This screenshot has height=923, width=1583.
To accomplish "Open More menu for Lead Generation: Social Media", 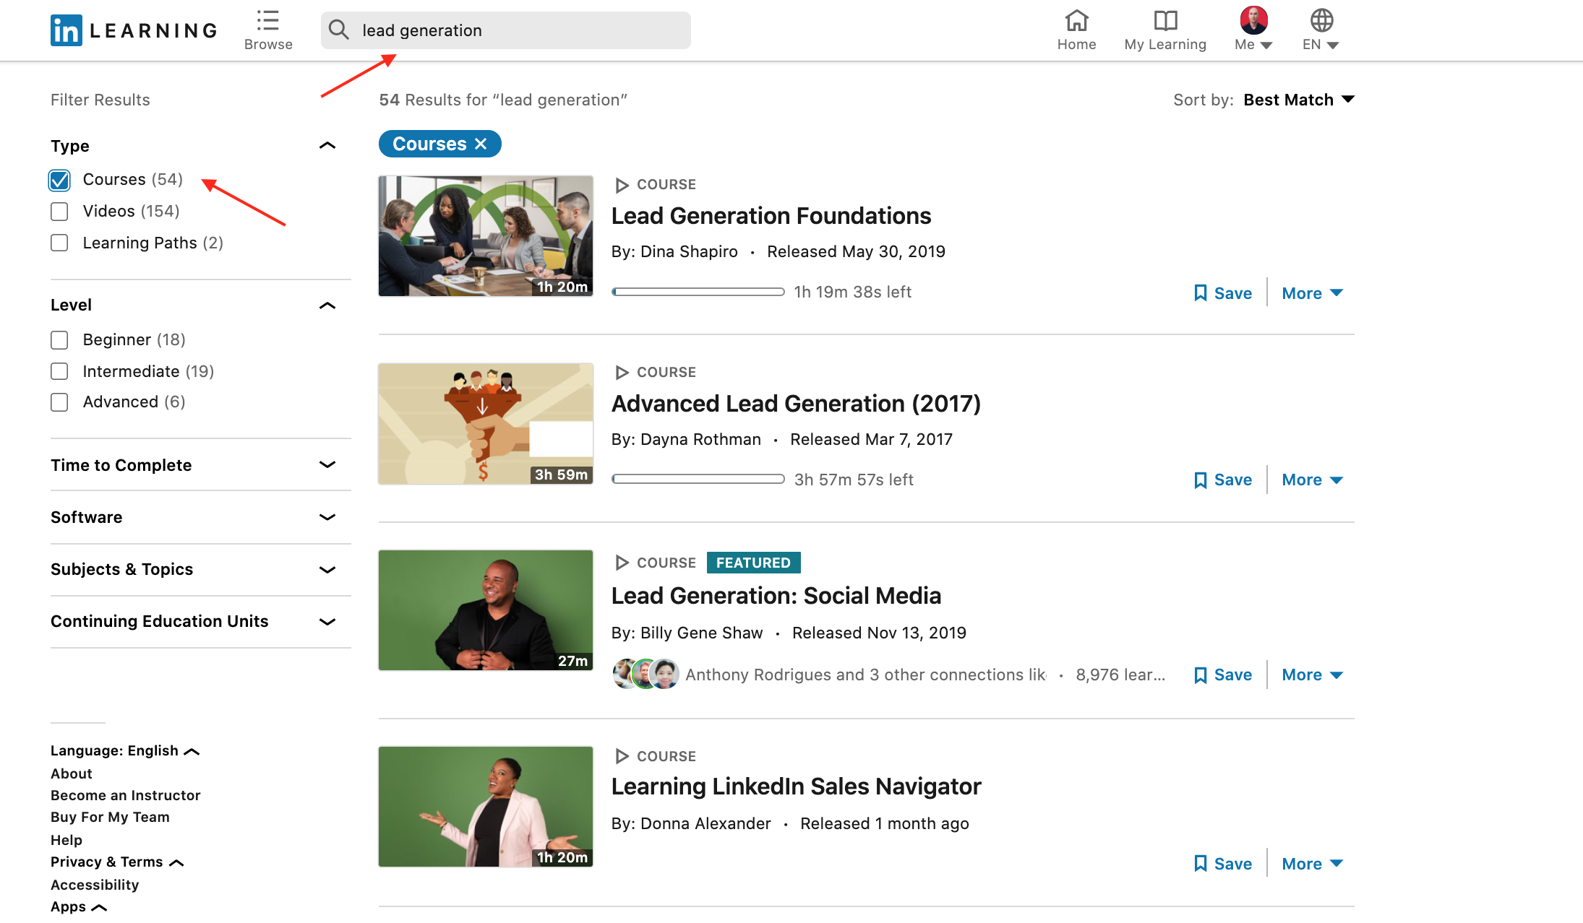I will (1312, 675).
